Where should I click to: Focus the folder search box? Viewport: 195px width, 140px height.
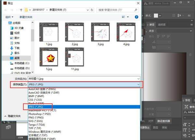click(x=118, y=10)
